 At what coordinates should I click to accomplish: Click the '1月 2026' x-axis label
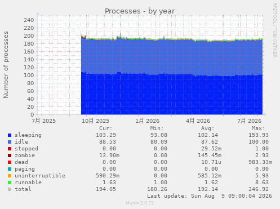(x=147, y=121)
